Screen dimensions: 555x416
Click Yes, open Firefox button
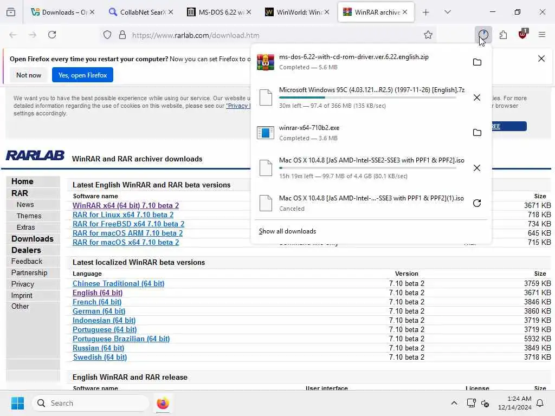click(82, 75)
